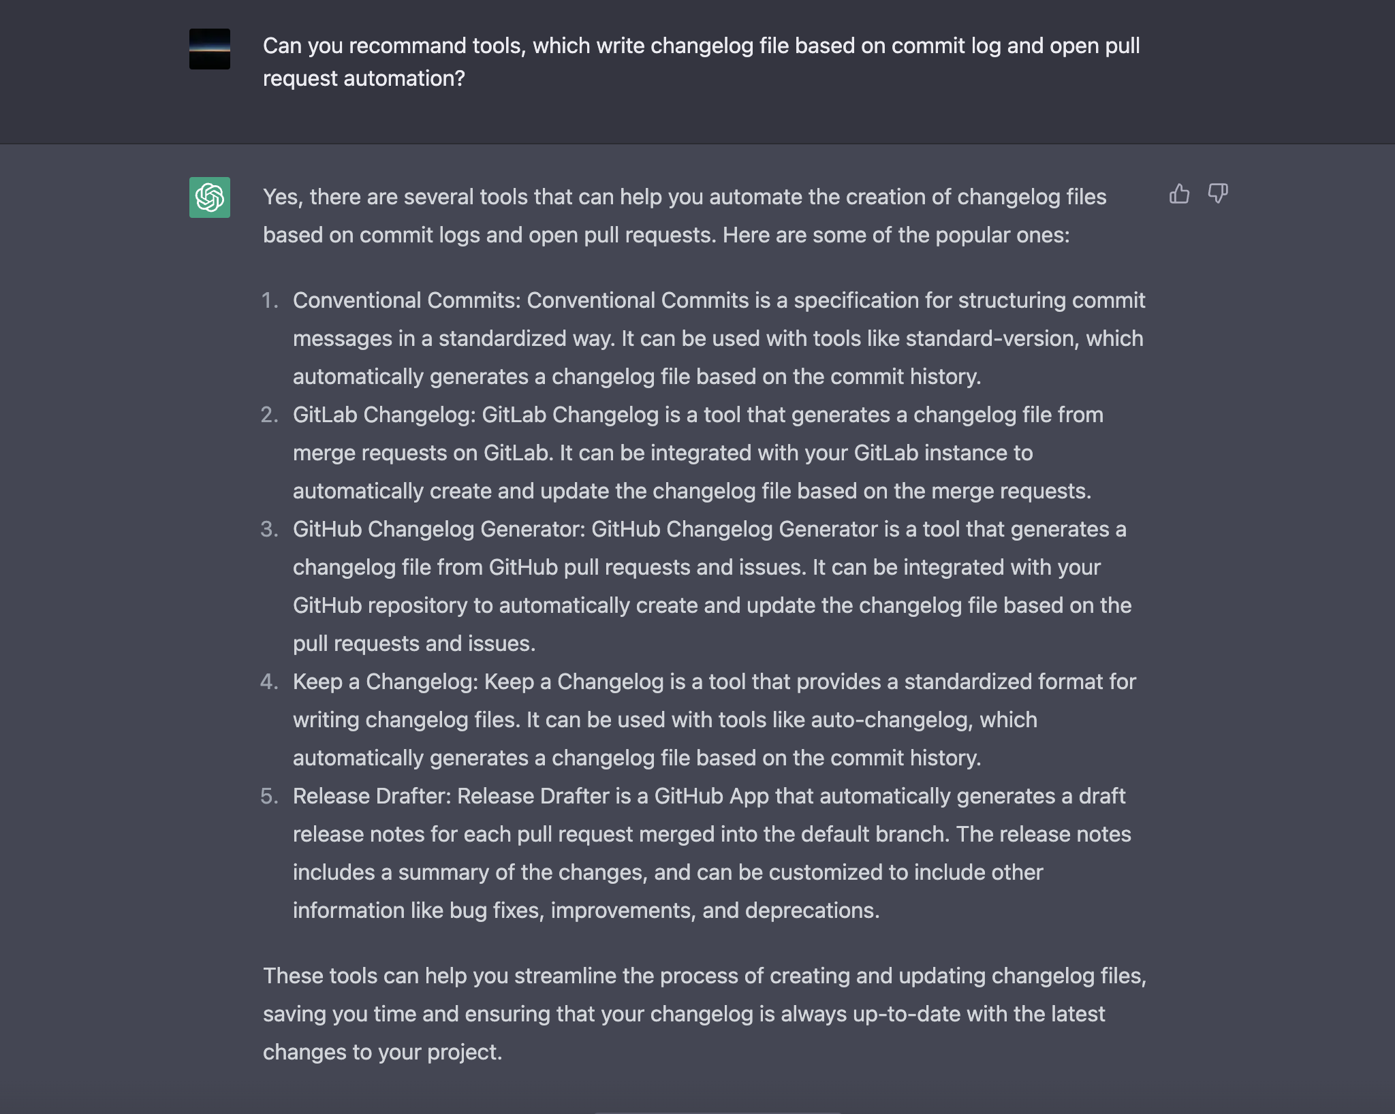Click the user's profile avatar thumbnail
1395x1114 pixels.
tap(210, 49)
